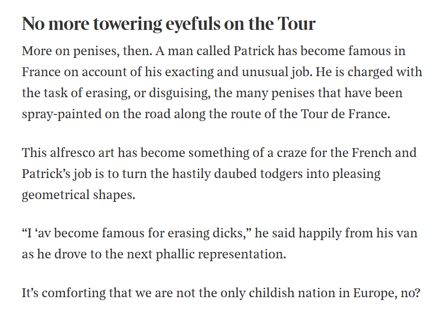Click the word "France" starting the second line
441x314 pixels.
point(41,72)
